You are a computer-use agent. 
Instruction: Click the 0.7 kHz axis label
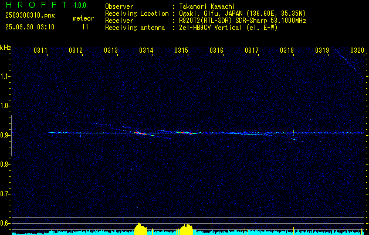4,194
